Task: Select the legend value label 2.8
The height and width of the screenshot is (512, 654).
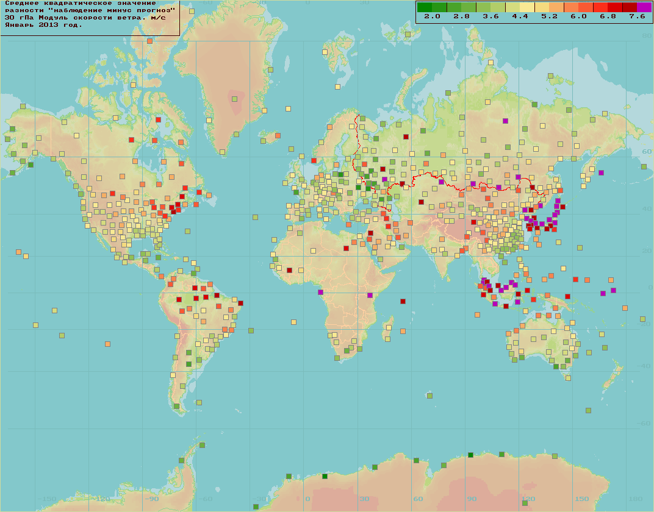Action: [461, 16]
